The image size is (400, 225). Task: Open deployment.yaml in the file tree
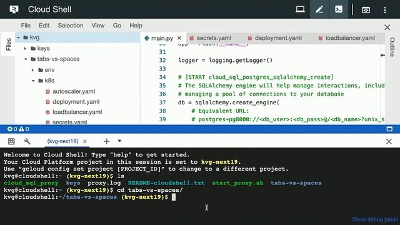click(x=76, y=102)
